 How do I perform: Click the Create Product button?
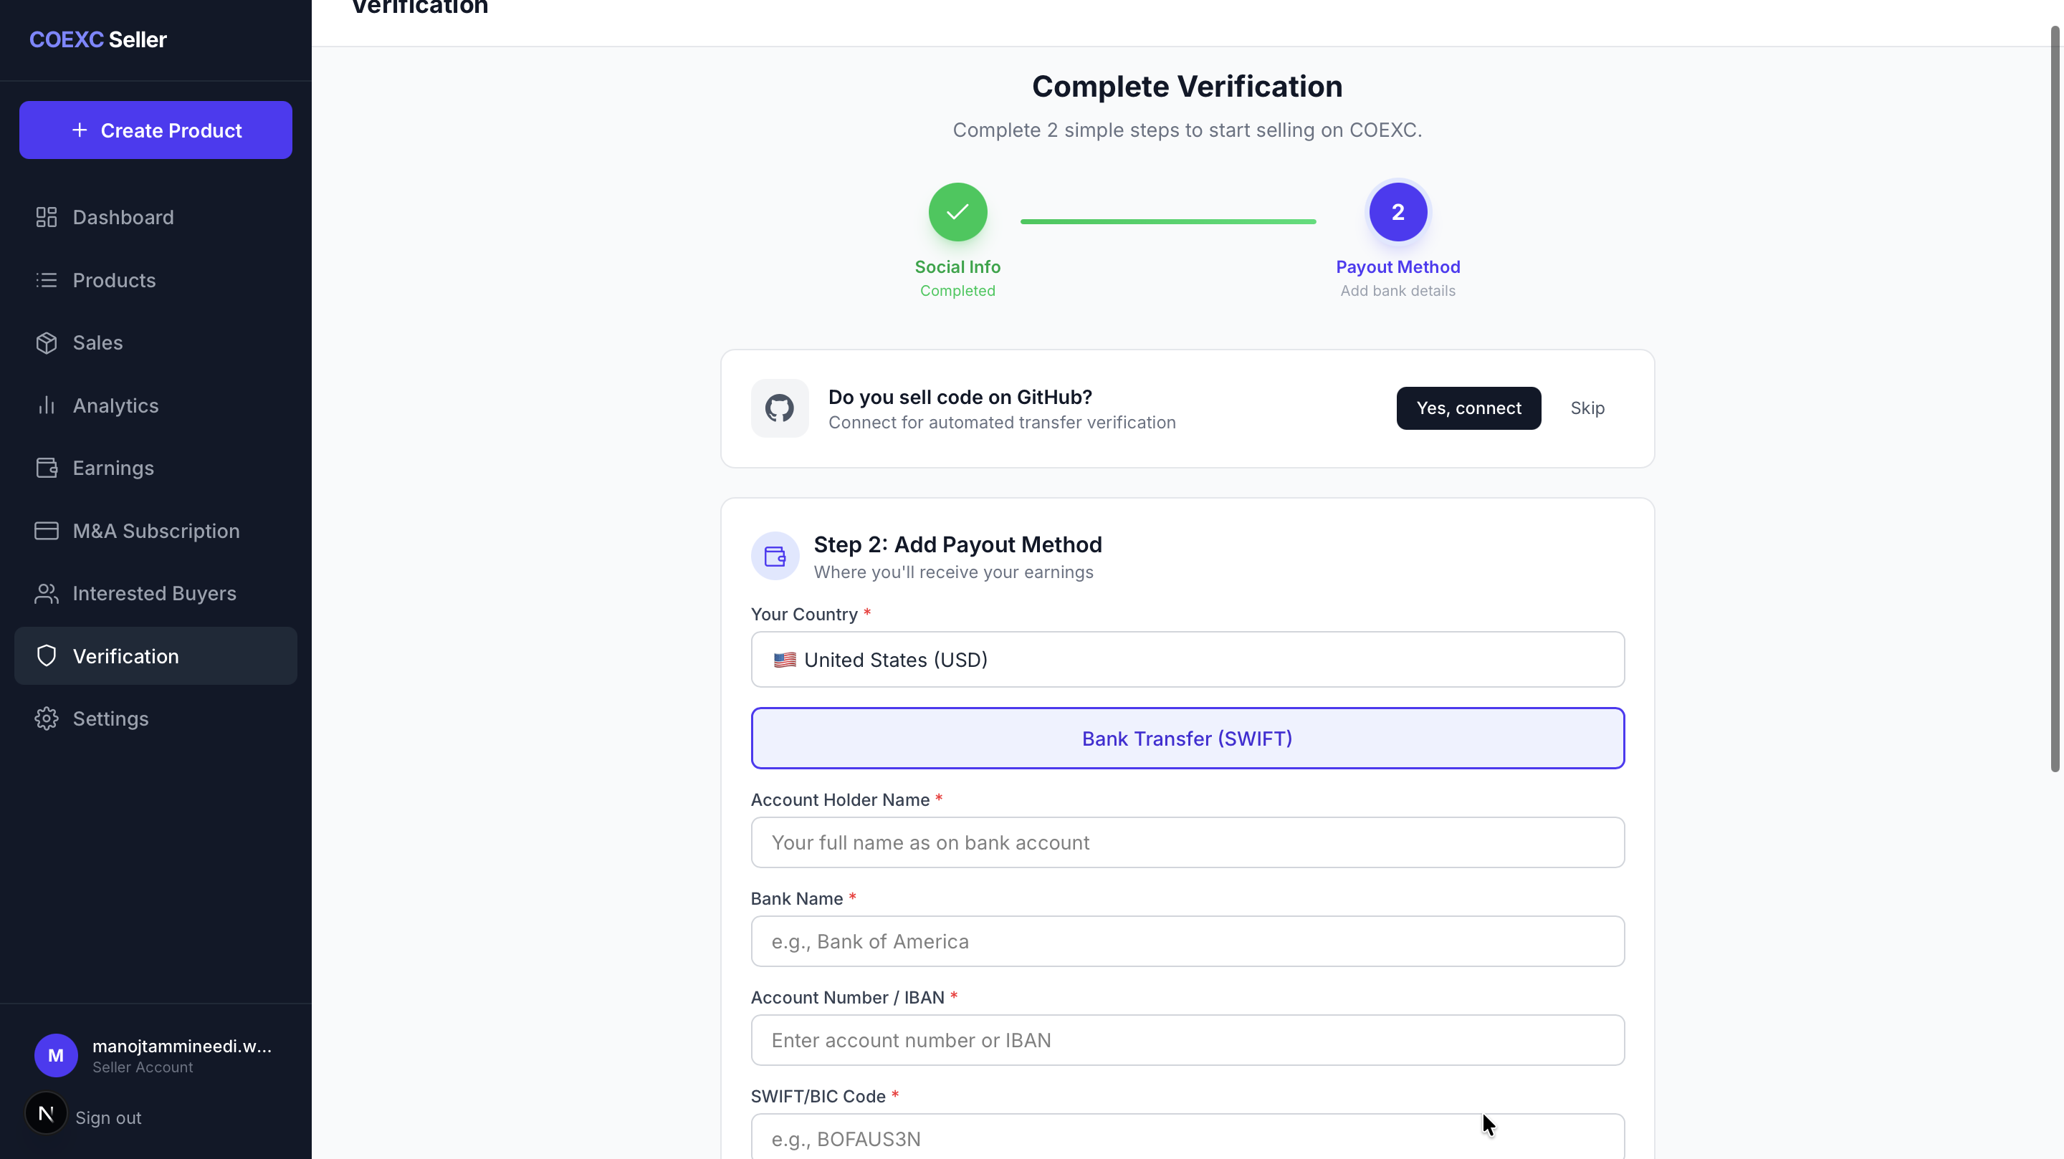(155, 130)
